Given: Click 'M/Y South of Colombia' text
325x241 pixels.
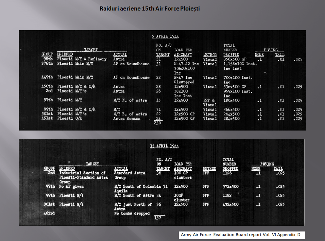Looking at the screenshot, I should click(x=138, y=186).
